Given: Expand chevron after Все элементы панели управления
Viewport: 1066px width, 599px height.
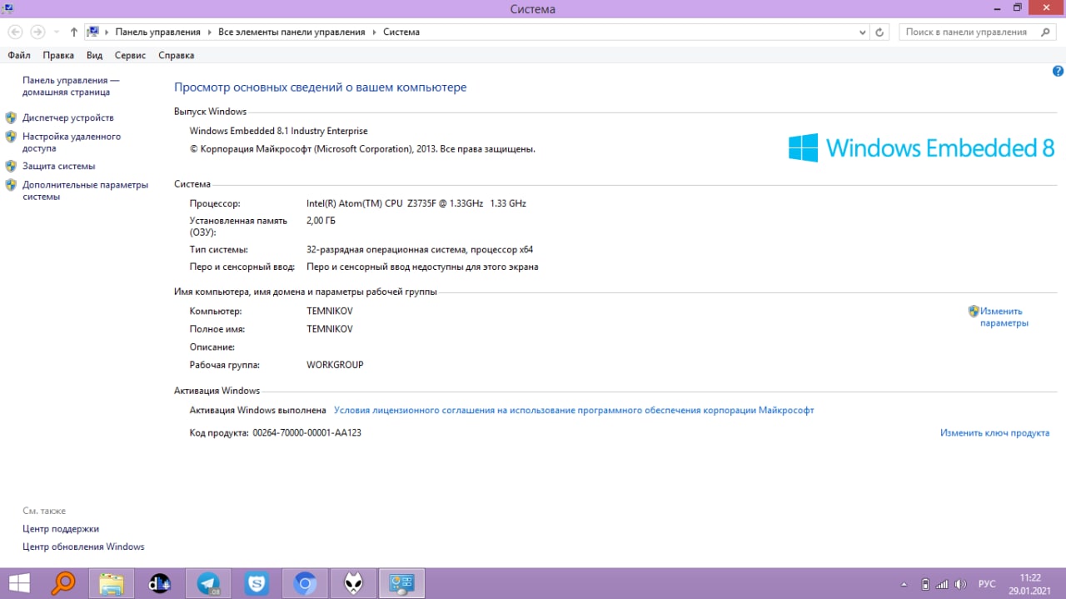Looking at the screenshot, I should pyautogui.click(x=374, y=32).
